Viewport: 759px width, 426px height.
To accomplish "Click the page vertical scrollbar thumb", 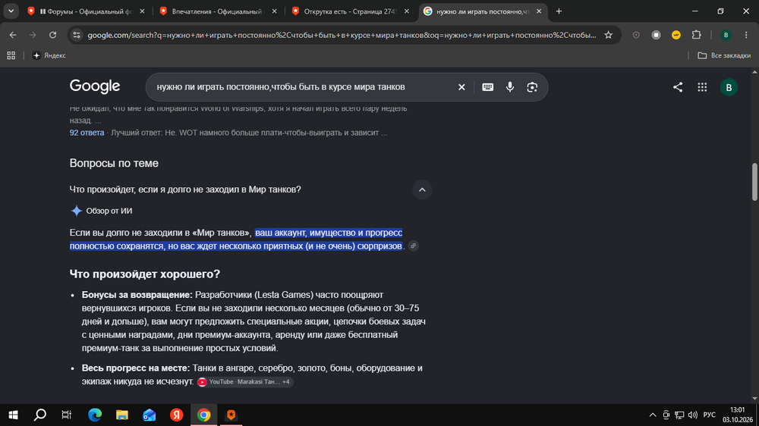I will pos(754,182).
